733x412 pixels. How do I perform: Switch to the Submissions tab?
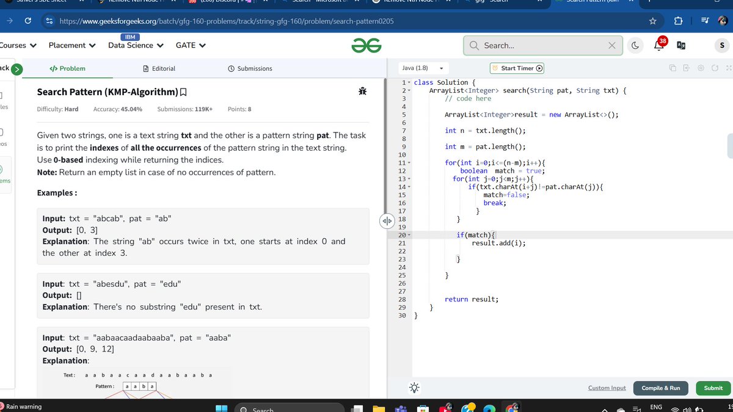250,68
